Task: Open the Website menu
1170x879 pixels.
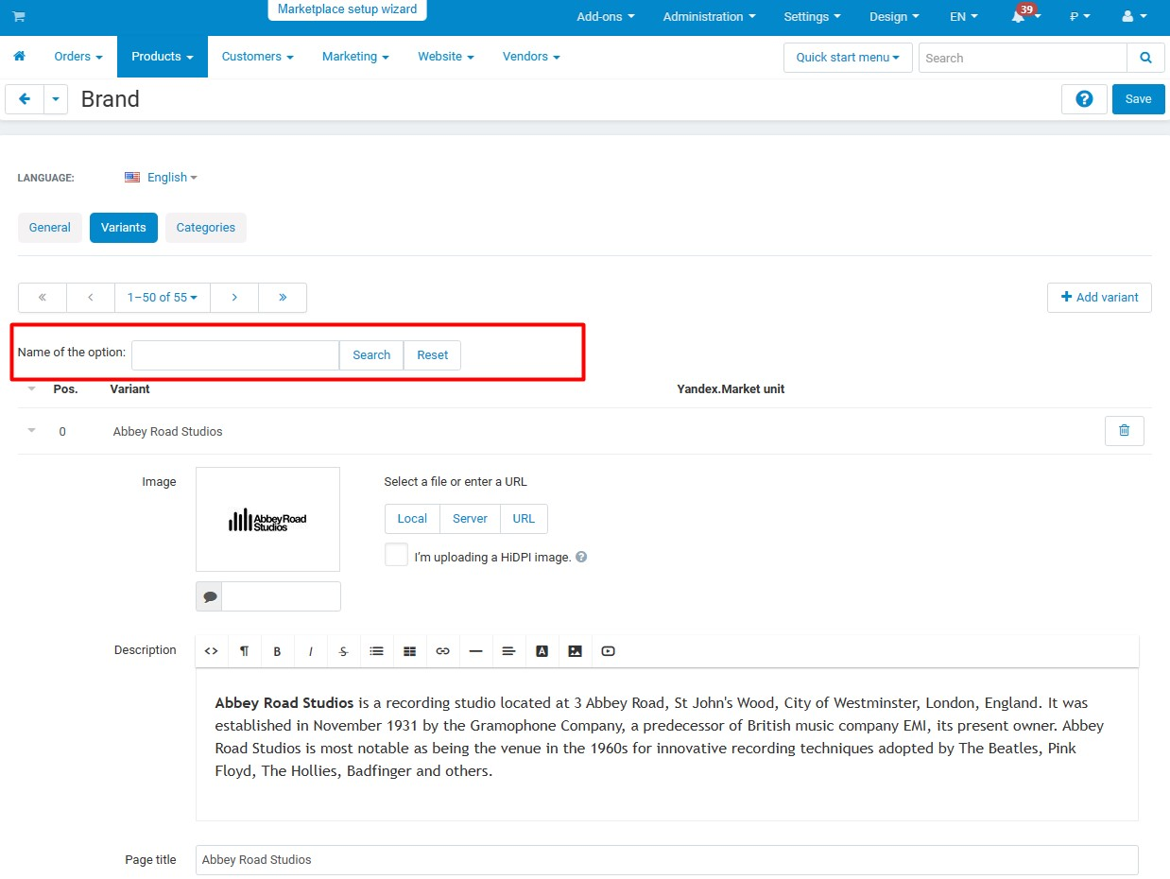Action: tap(446, 57)
